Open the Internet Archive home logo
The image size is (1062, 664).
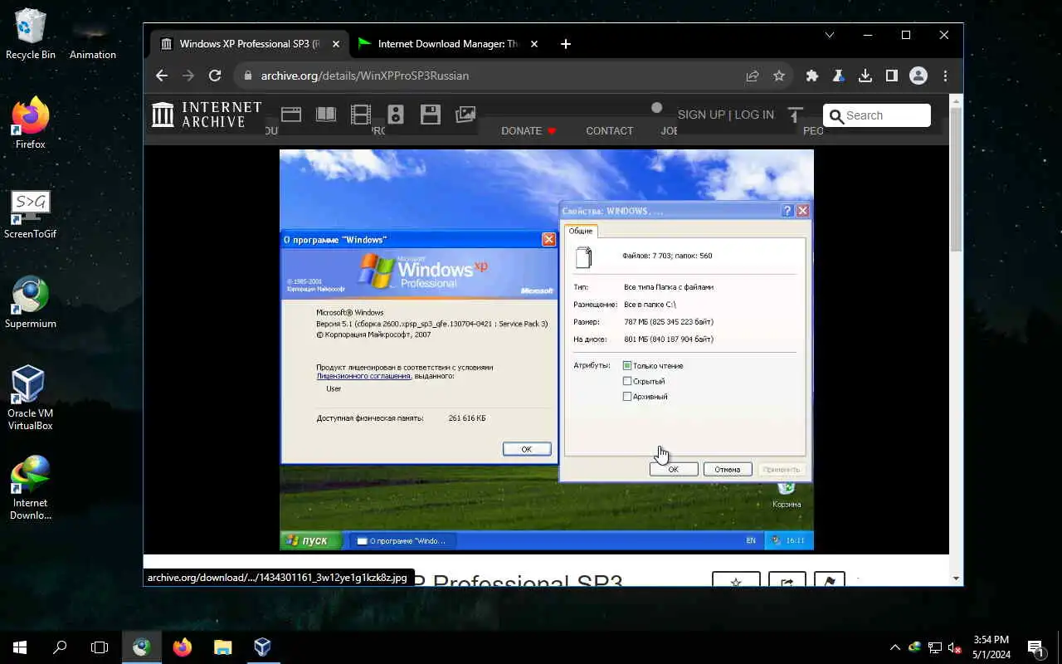tap(207, 115)
